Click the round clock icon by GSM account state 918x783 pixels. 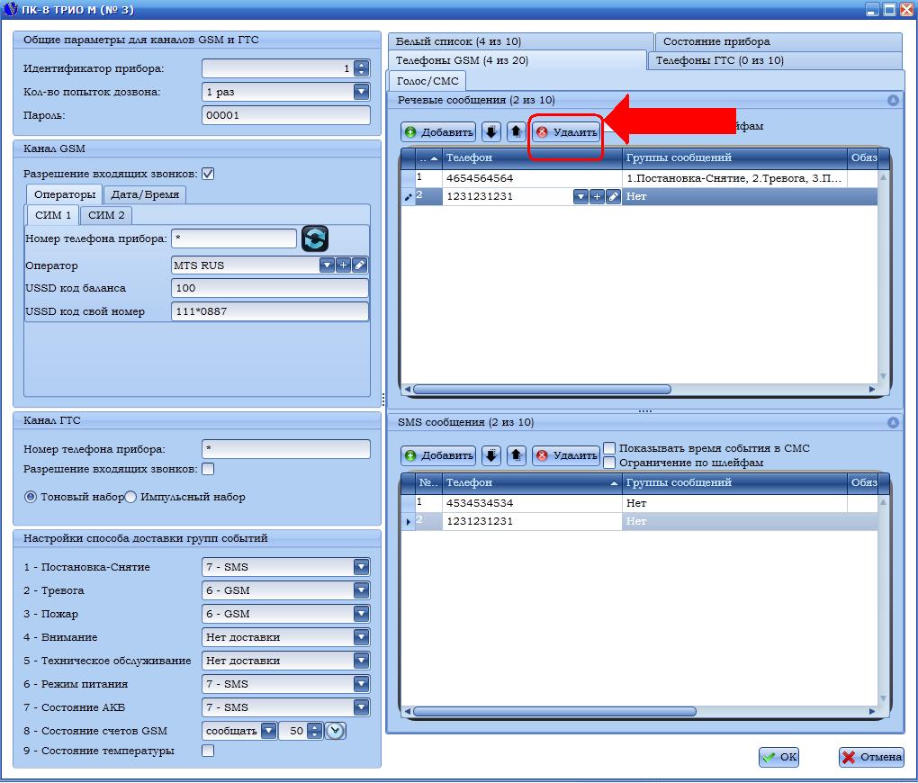click(335, 731)
